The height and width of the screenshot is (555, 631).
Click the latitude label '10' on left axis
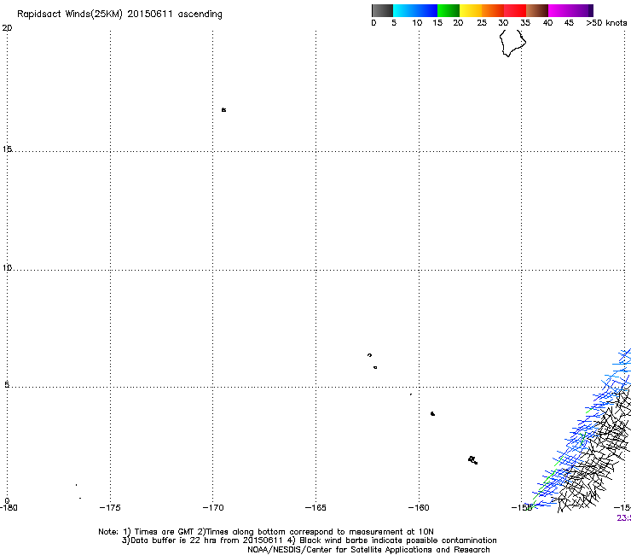(x=7, y=267)
